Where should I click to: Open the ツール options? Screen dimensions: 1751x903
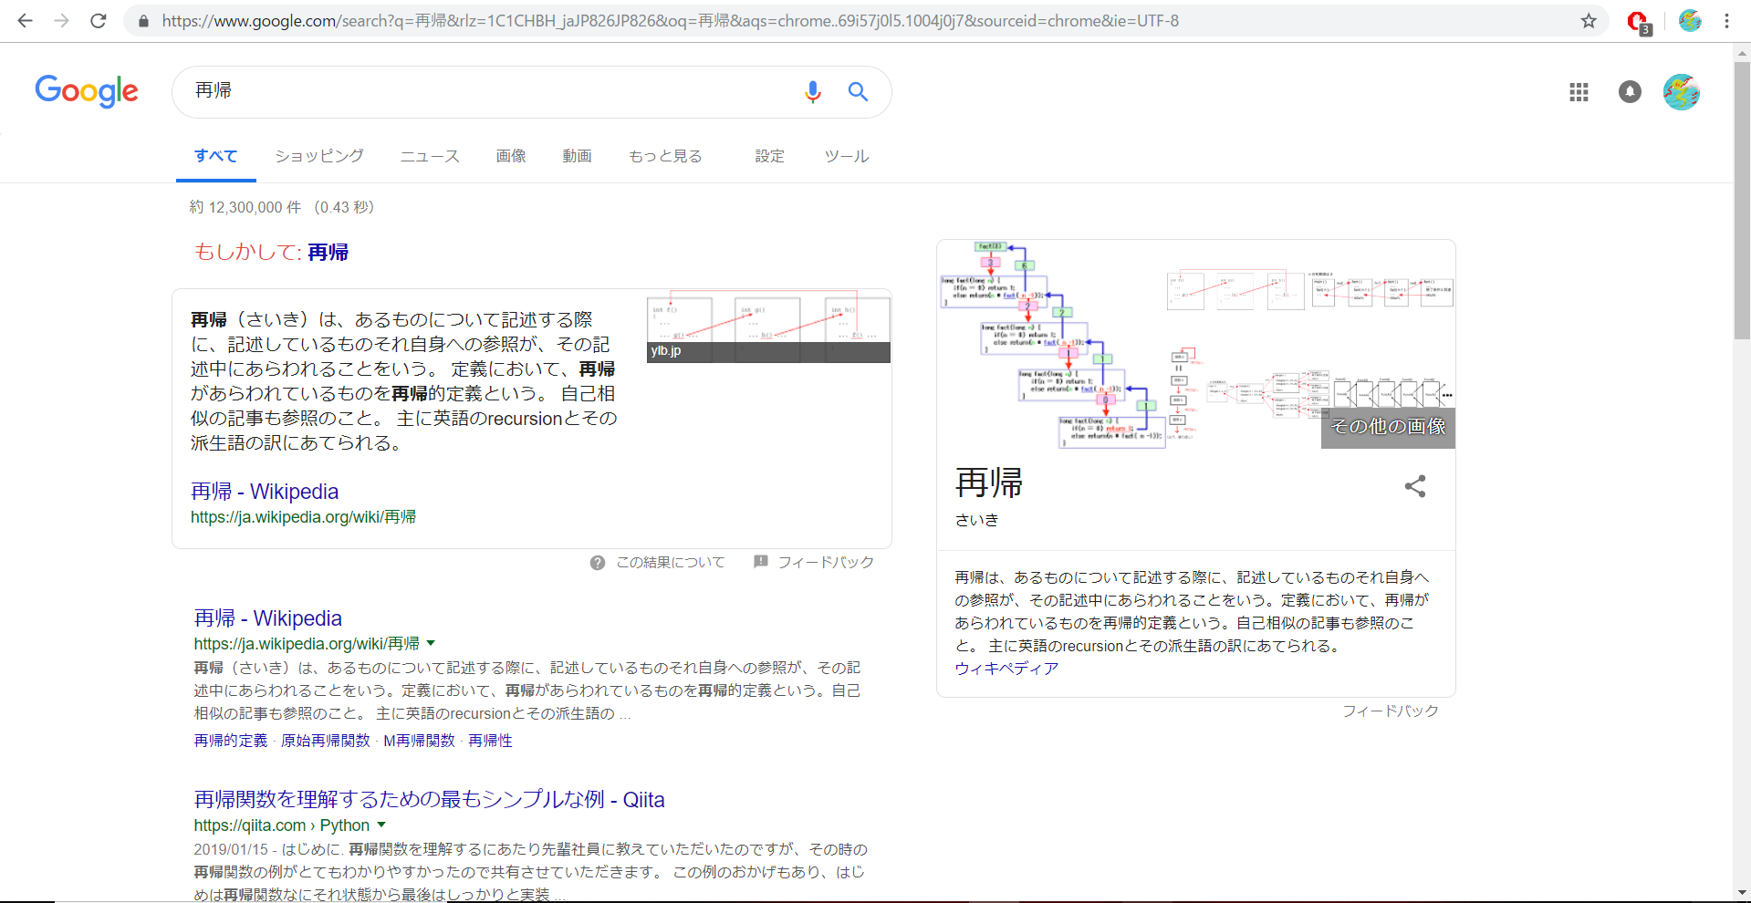(x=846, y=156)
